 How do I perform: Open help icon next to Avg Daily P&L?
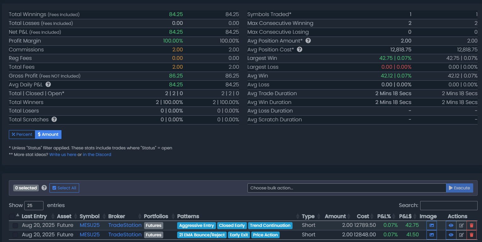tap(48, 84)
